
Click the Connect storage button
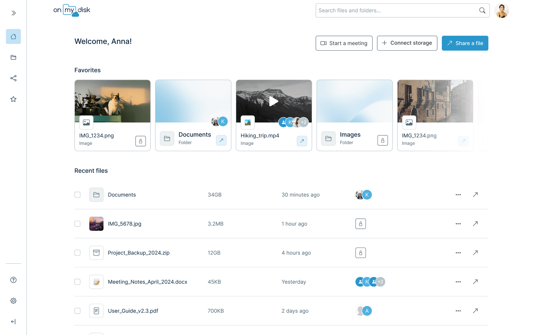407,43
